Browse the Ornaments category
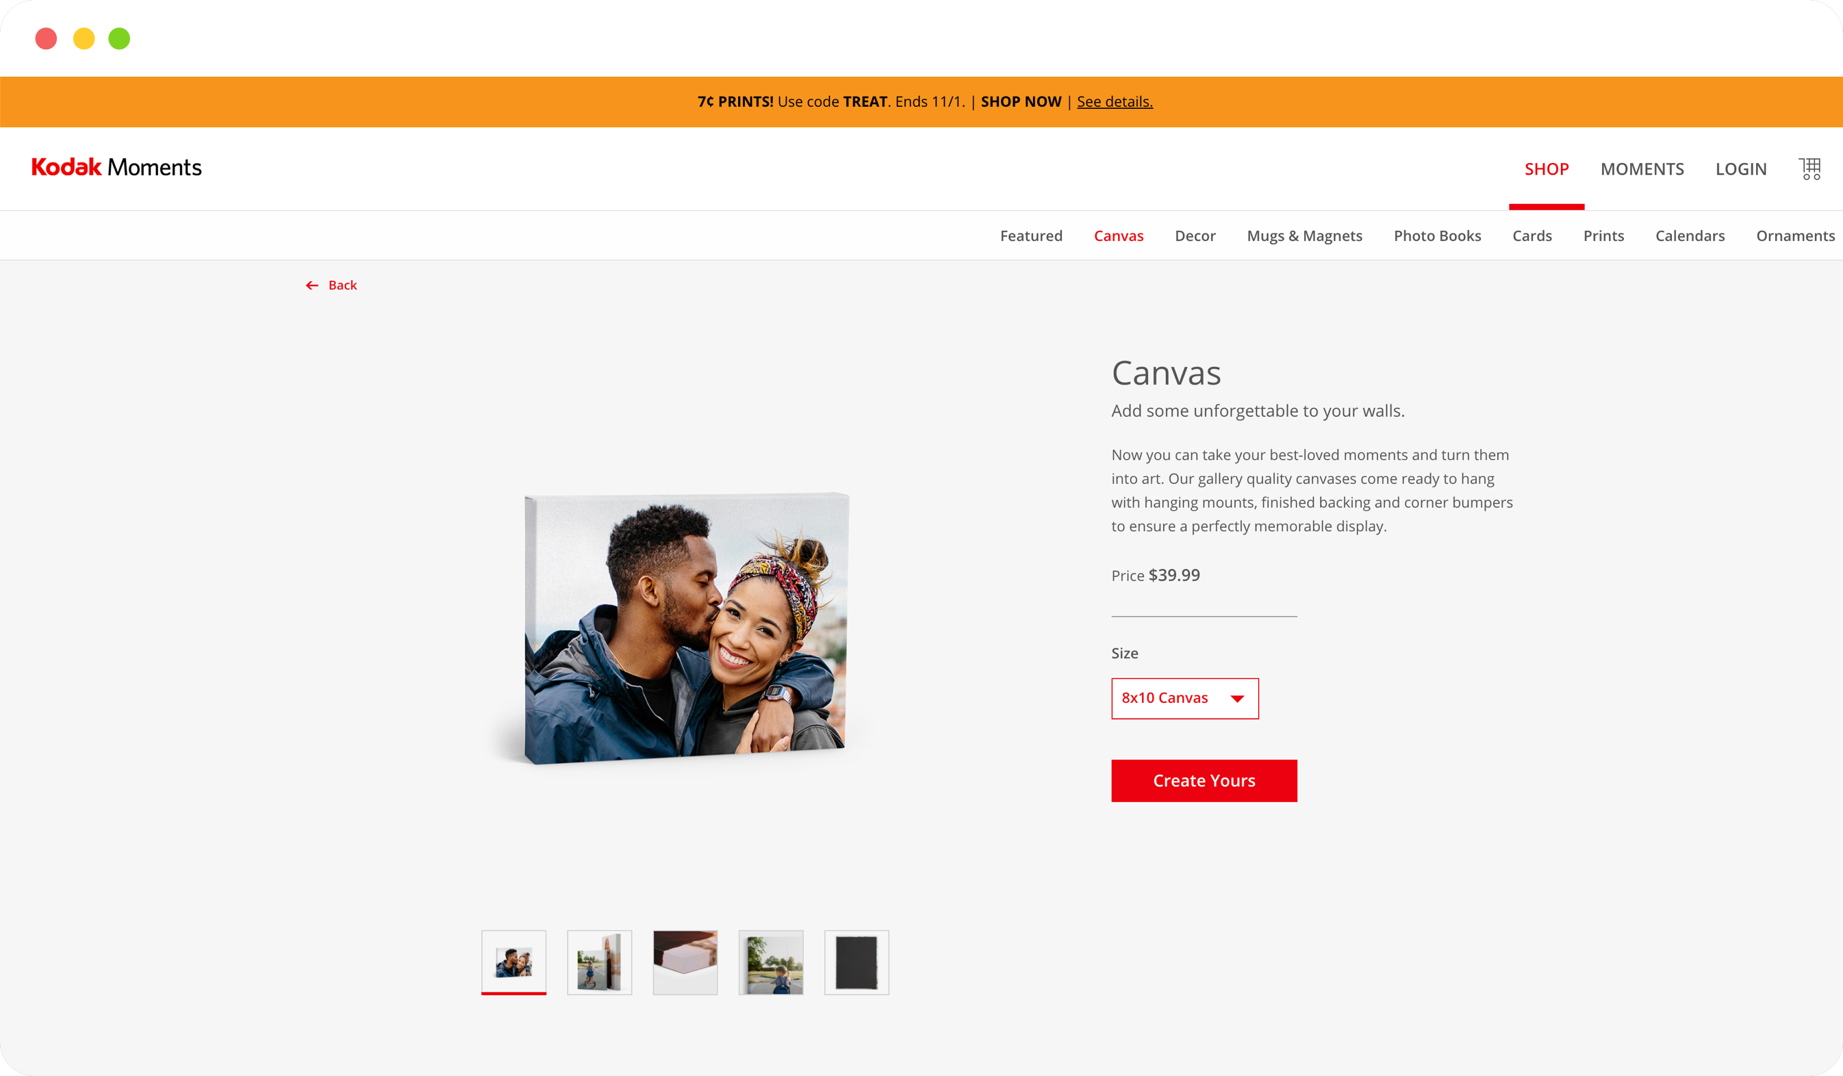1843x1076 pixels. (1796, 235)
